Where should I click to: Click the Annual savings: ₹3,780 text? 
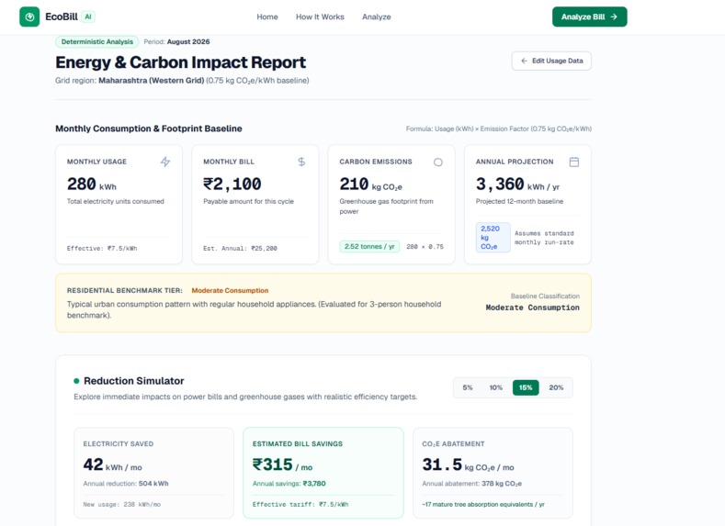tap(289, 484)
